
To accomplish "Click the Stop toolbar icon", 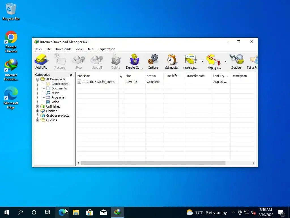I will (x=78, y=62).
